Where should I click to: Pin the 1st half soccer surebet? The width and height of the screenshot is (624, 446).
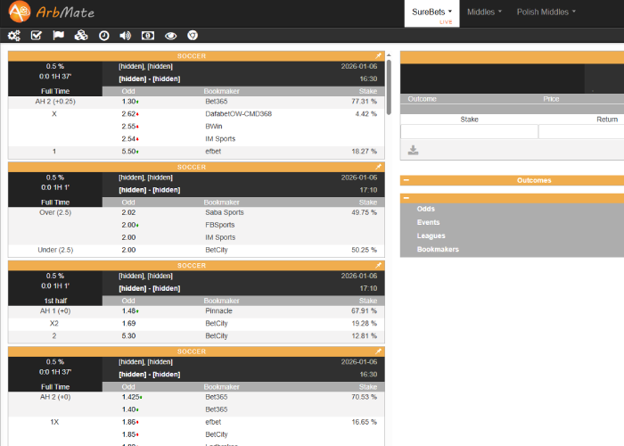click(x=378, y=265)
